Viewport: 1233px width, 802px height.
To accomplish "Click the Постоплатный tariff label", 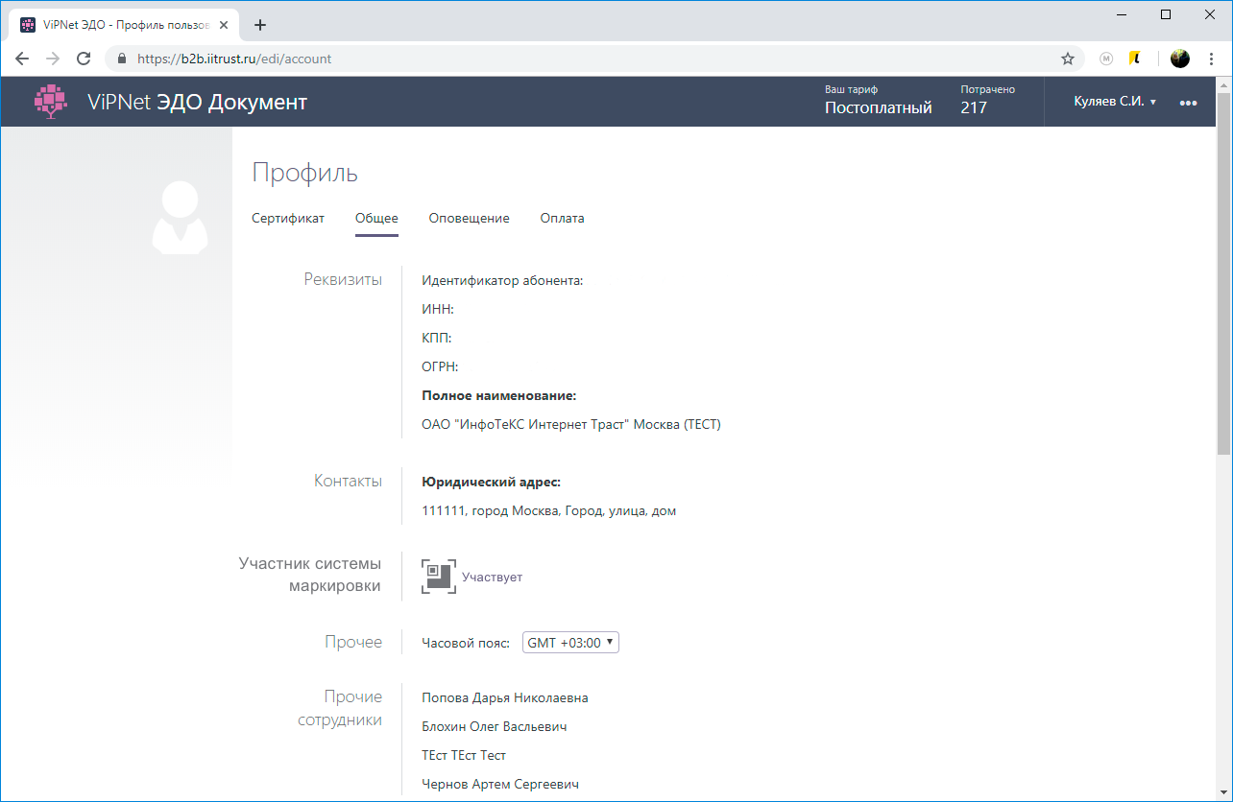I will point(878,107).
